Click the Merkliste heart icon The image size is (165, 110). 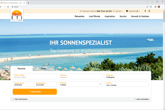[x=127, y=11]
